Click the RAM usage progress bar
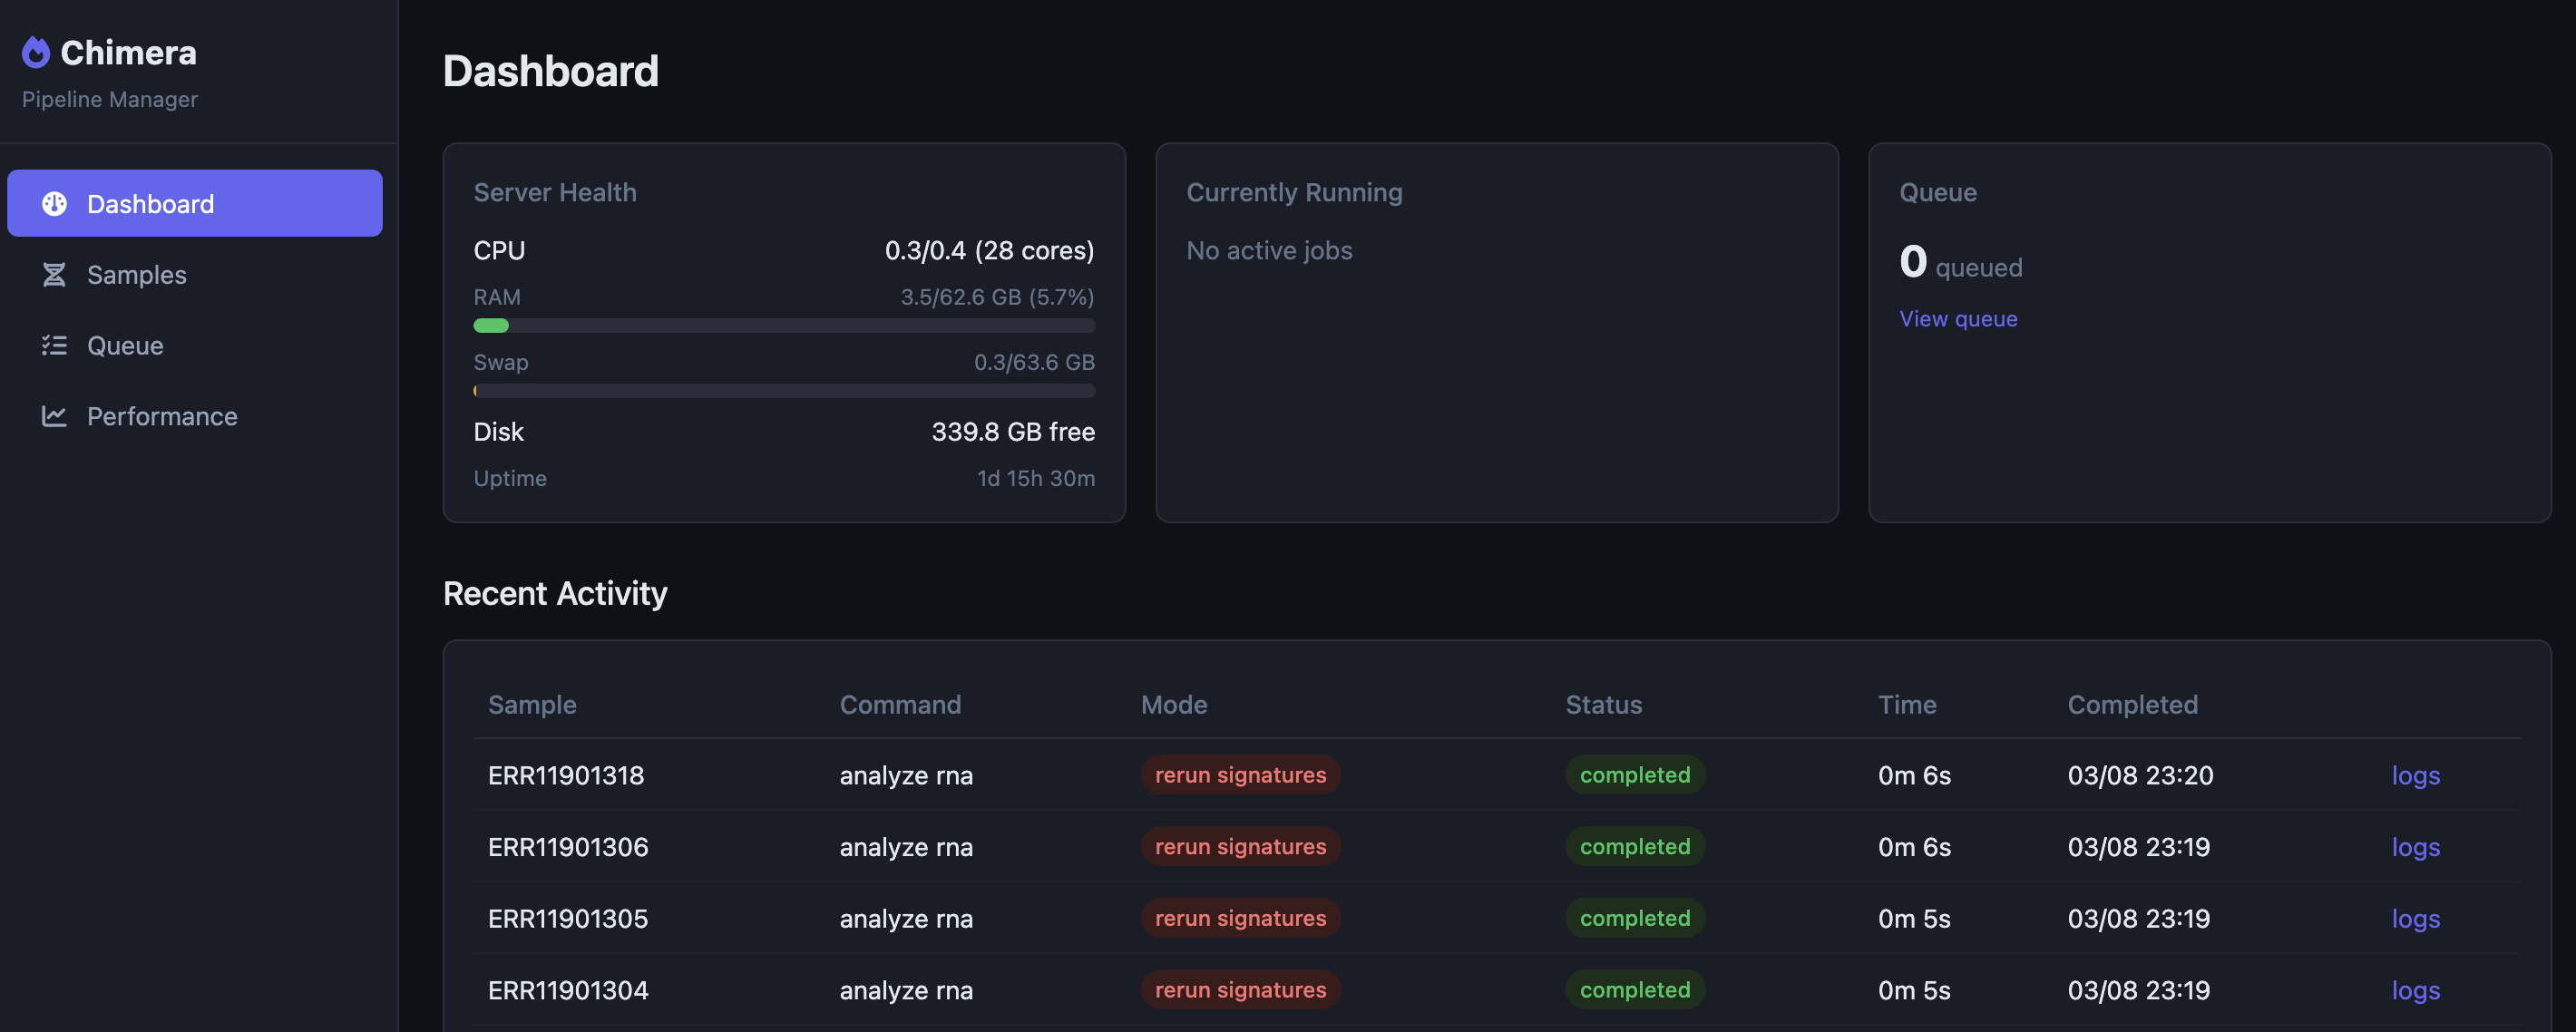The image size is (2576, 1032). point(784,325)
